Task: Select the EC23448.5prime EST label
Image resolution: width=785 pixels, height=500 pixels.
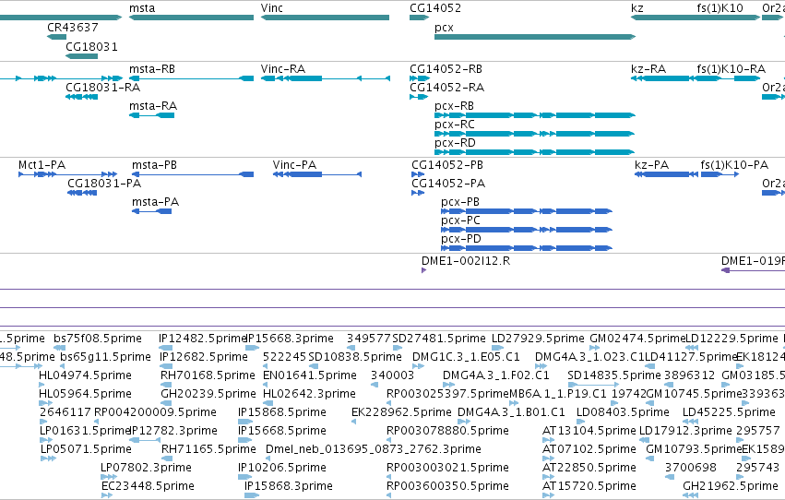Action: point(148,486)
